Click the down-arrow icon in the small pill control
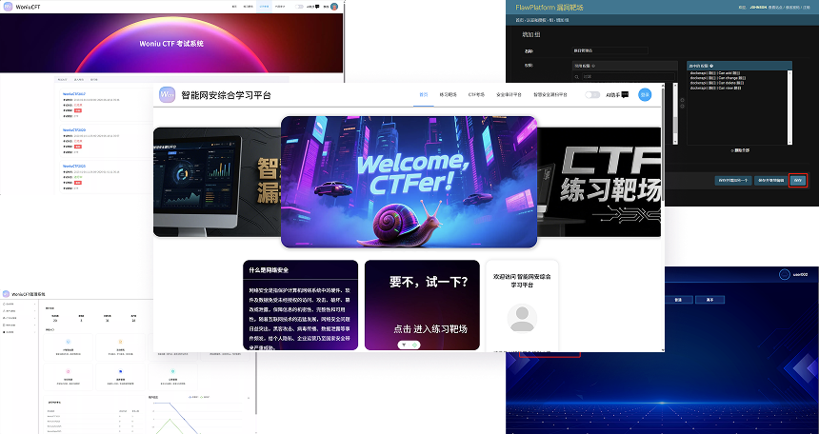The width and height of the screenshot is (819, 434). click(x=404, y=345)
